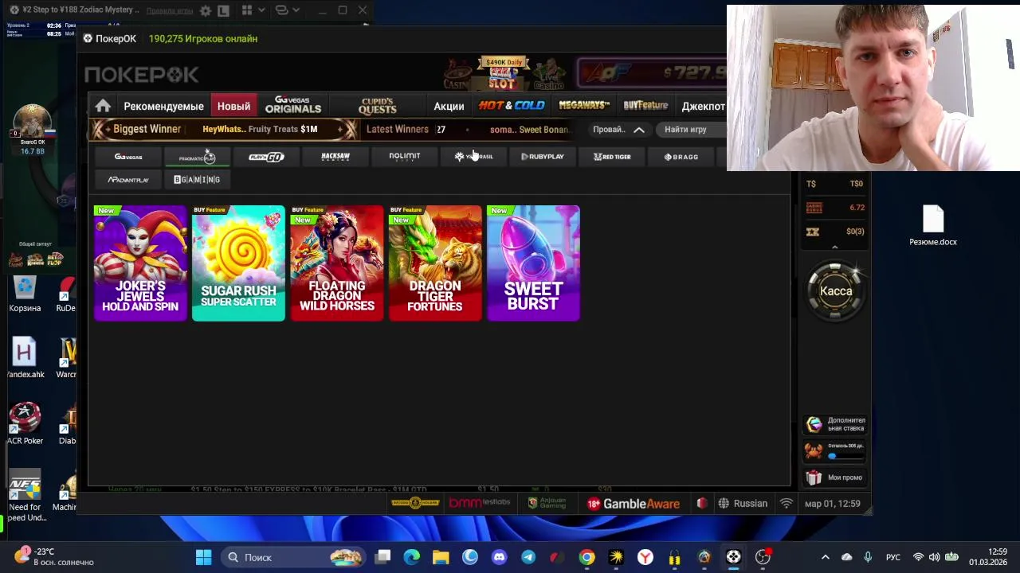Filter by Hacksaw Gaming provider
The image size is (1020, 573).
335,157
